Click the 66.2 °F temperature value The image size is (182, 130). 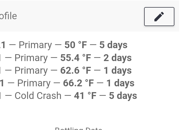[x=78, y=83]
